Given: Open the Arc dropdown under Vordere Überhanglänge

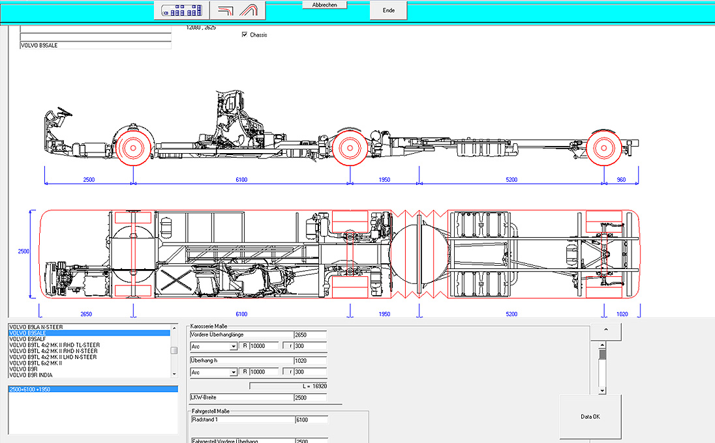Looking at the screenshot, I should tap(233, 347).
